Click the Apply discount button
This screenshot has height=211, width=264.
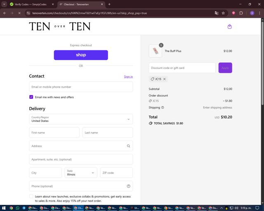pos(225,68)
